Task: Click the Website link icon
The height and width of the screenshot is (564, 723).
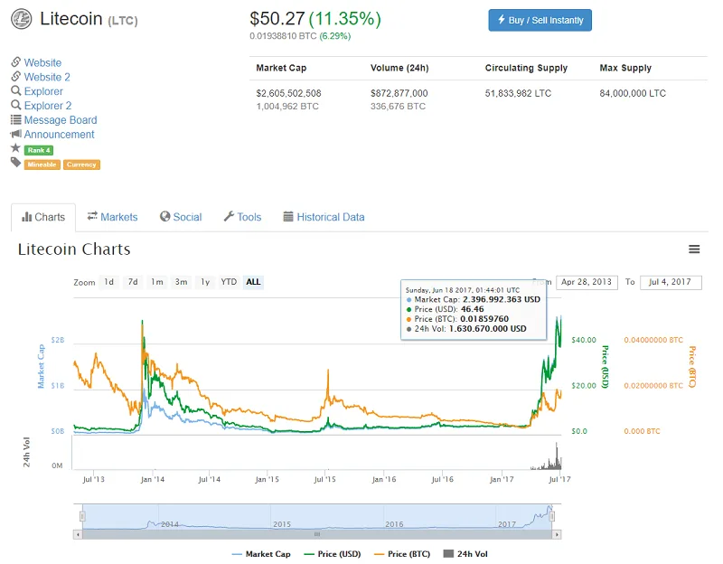Action: pos(16,61)
